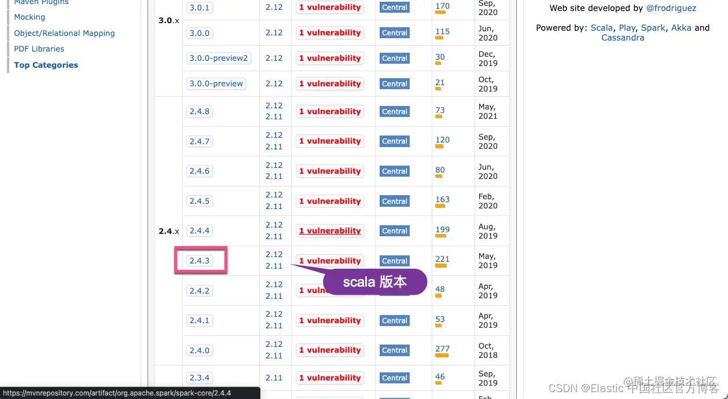The image size is (728, 399).
Task: Open PDF Libraries category
Action: click(39, 49)
